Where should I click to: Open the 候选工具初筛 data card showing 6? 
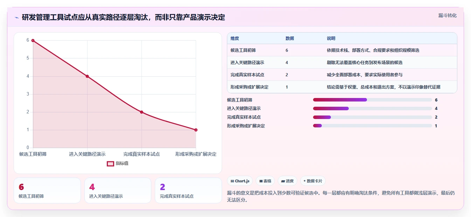47,190
